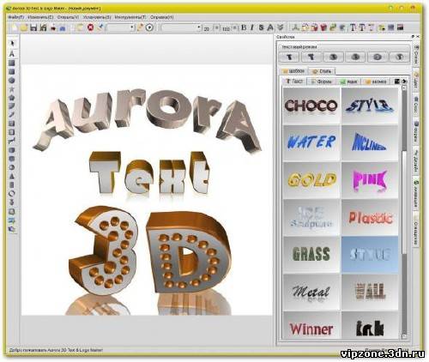429x362 pixels.
Task: Click the red delete X icon
Action: [x=91, y=27]
